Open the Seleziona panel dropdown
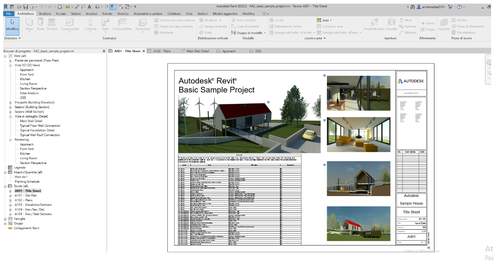This screenshot has width=494, height=269. point(12,38)
